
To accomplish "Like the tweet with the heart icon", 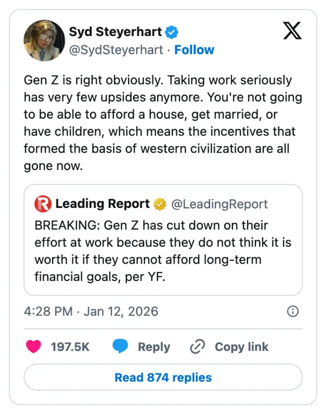I will 34,347.
